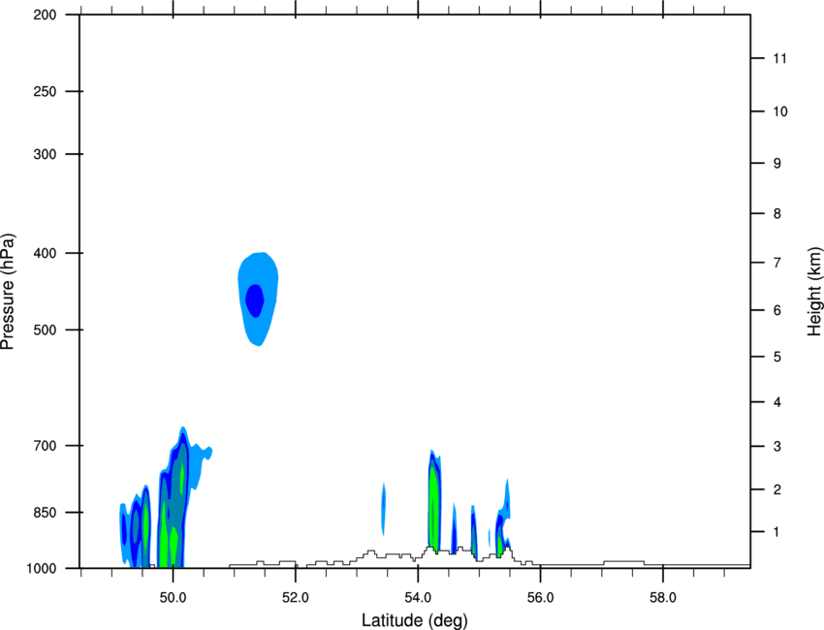The width and height of the screenshot is (824, 630).
Task: Pick the 9 km height label
Action: coord(776,164)
